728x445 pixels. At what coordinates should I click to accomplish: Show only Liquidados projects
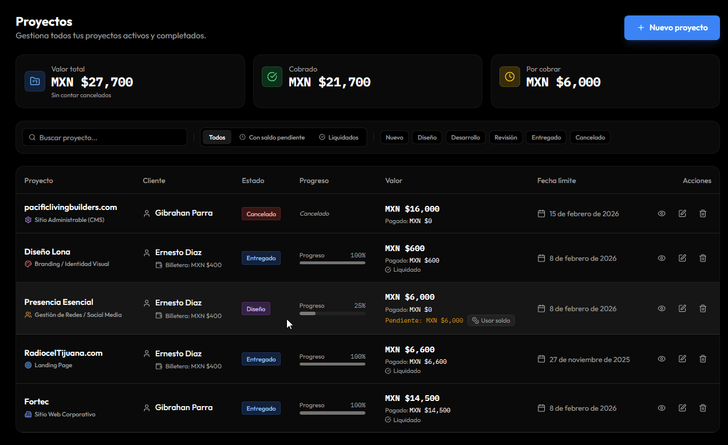[339, 137]
